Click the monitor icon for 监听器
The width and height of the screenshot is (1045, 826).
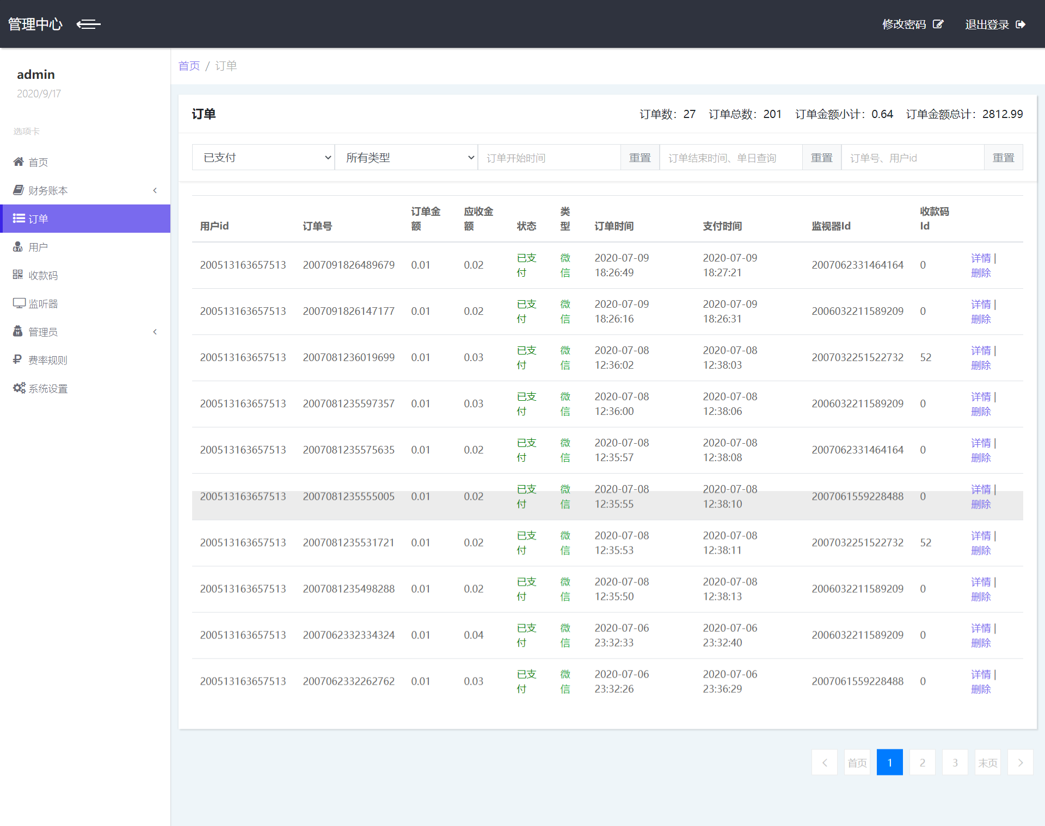click(x=19, y=303)
